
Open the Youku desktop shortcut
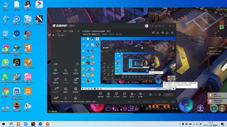click(x=39, y=6)
